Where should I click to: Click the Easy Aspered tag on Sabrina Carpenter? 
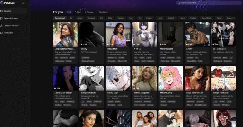pos(140,105)
